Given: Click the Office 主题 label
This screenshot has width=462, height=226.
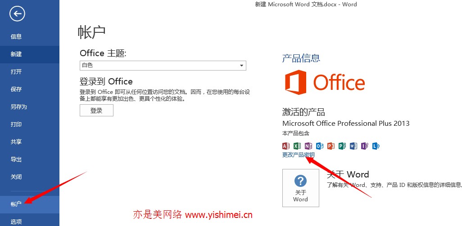Looking at the screenshot, I should (x=103, y=53).
